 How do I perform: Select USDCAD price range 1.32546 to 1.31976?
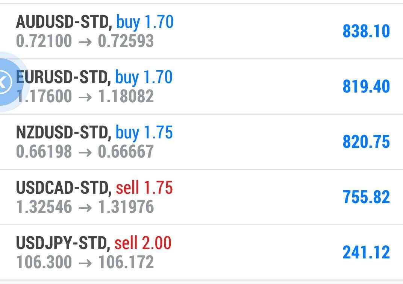point(85,207)
